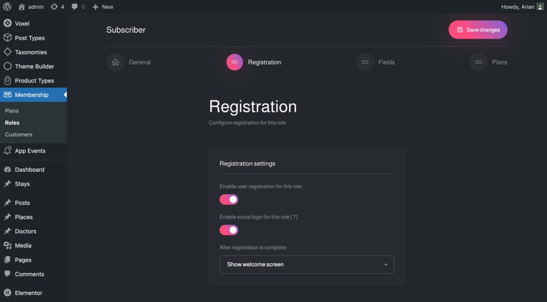Click the user avatar in admin bar
Screen dimensions: 547x302
540,7
